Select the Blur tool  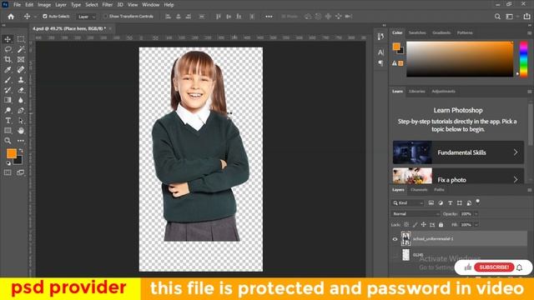[21, 100]
